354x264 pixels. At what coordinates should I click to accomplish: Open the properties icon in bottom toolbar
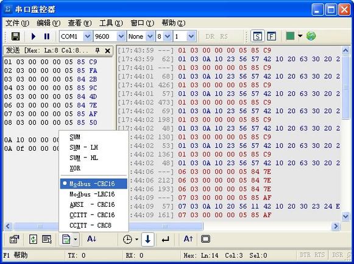point(15,239)
